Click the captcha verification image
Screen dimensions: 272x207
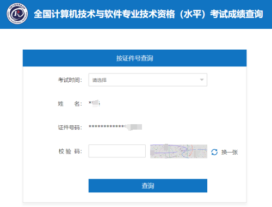point(178,151)
